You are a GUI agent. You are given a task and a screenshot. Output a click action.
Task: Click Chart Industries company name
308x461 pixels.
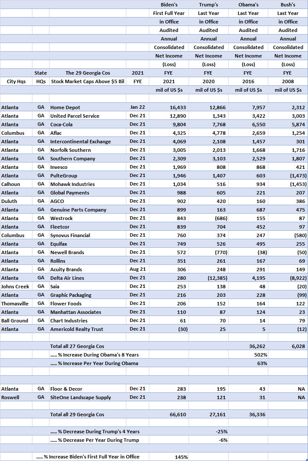tap(69, 320)
